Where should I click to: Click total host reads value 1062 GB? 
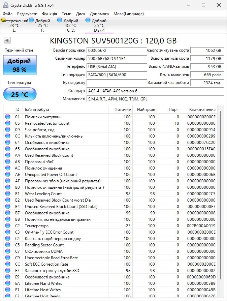pos(207,51)
